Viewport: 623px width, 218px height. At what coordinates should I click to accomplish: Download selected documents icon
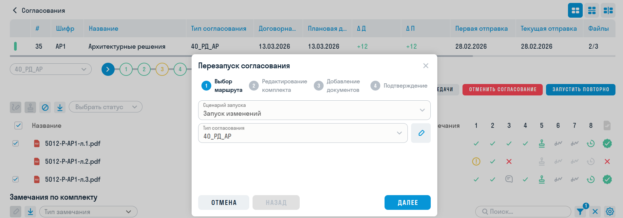60,107
